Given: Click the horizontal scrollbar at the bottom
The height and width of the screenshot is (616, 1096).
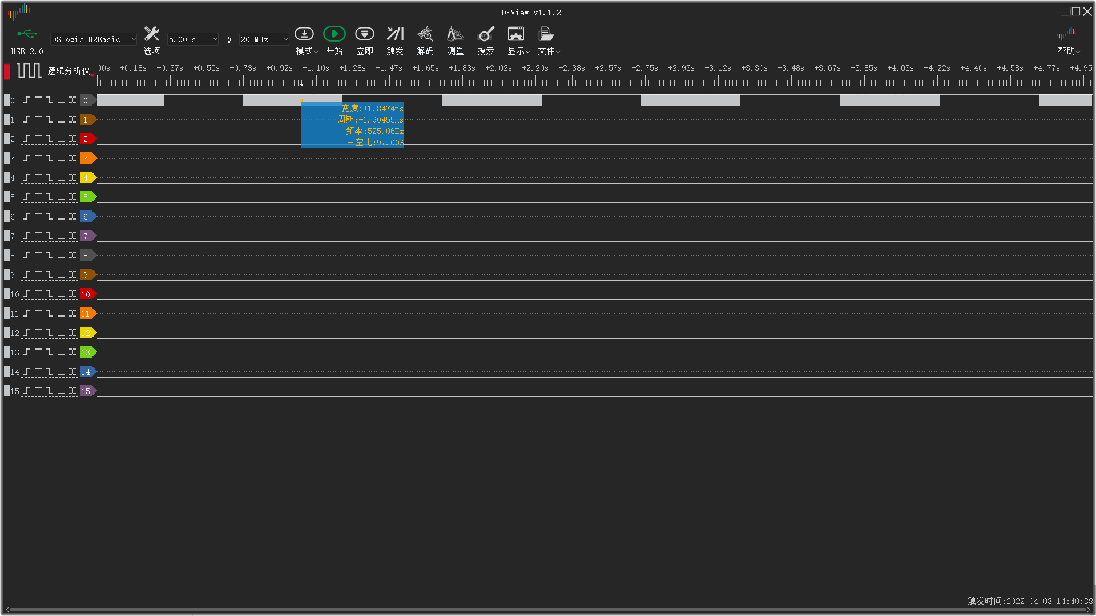Looking at the screenshot, I should click(548, 610).
